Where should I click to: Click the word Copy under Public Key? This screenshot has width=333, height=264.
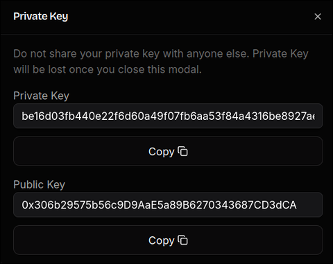(162, 240)
